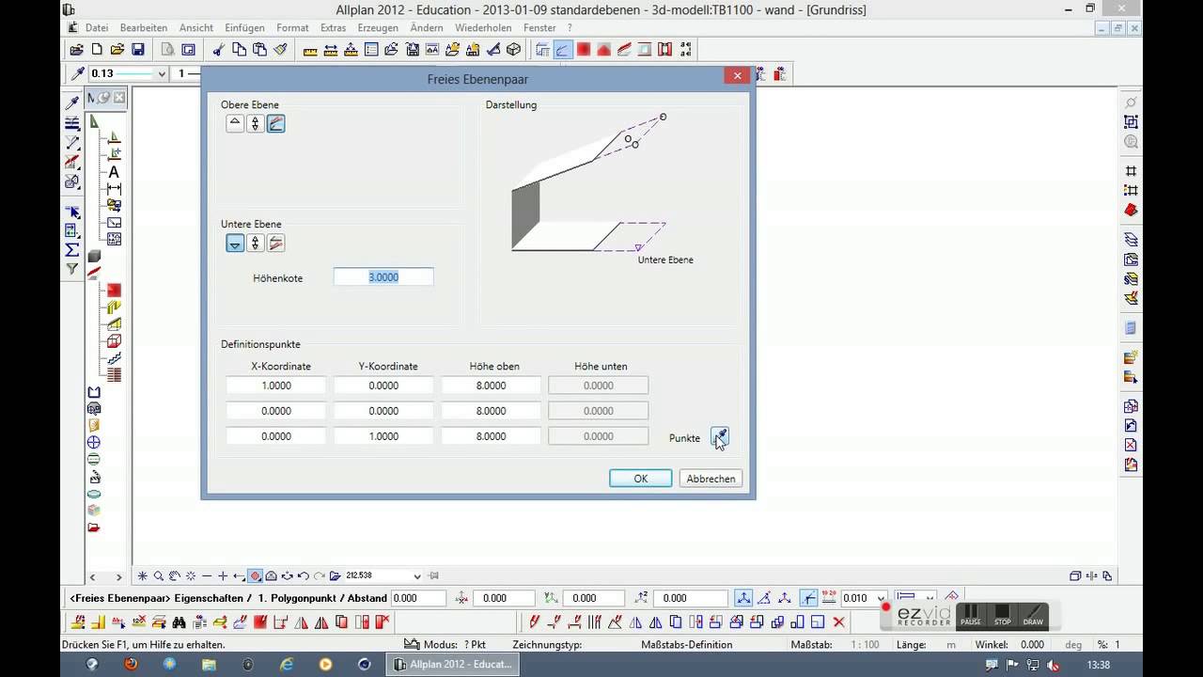The width and height of the screenshot is (1203, 677).
Task: Select middle Untere Ebene plane mode
Action: [255, 244]
